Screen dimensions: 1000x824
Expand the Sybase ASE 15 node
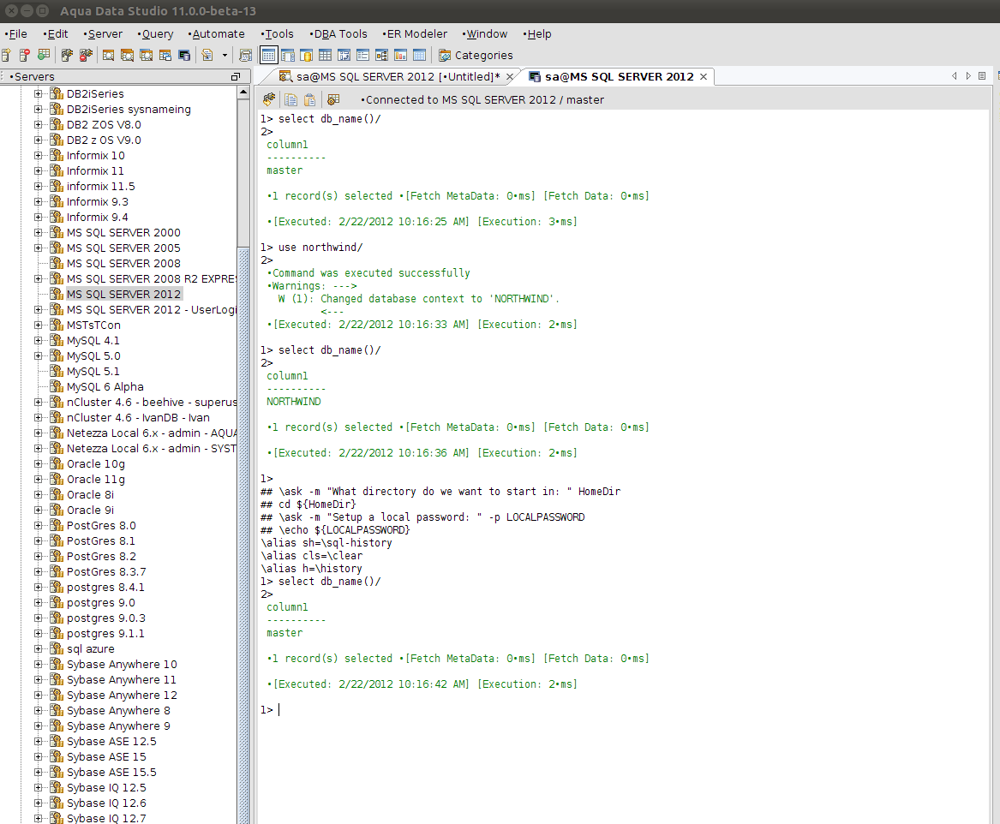tap(39, 757)
